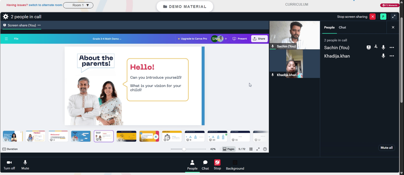The height and width of the screenshot is (175, 404).
Task: Mute your microphone in bottom bar
Action: point(25,165)
